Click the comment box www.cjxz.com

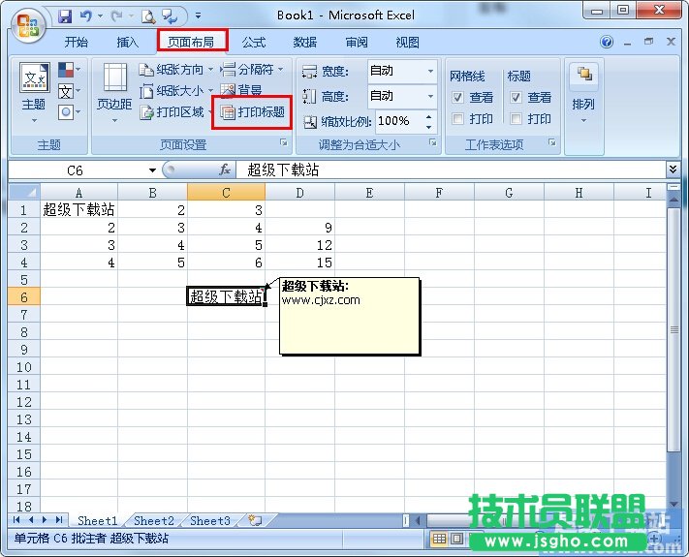(x=350, y=316)
